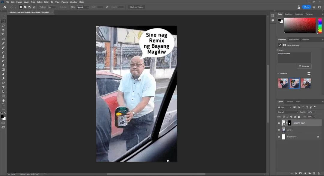324x176 pixels.
Task: Hide the HOLDING BEER layer
Action: [x=279, y=123]
